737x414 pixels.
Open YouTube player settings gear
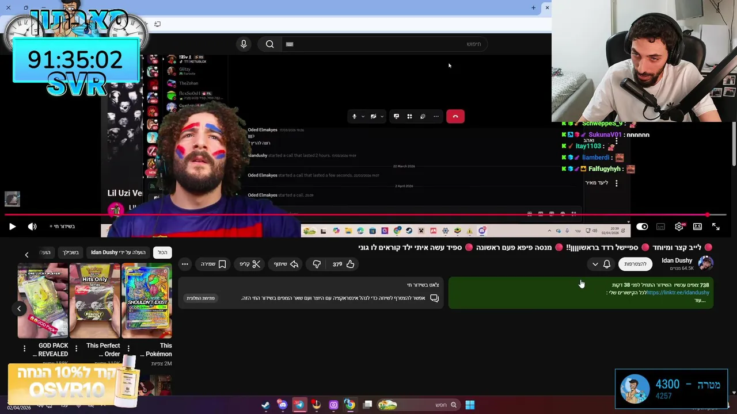679,227
